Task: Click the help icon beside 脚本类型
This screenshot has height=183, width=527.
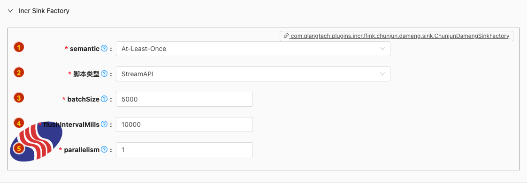Action: [x=104, y=74]
